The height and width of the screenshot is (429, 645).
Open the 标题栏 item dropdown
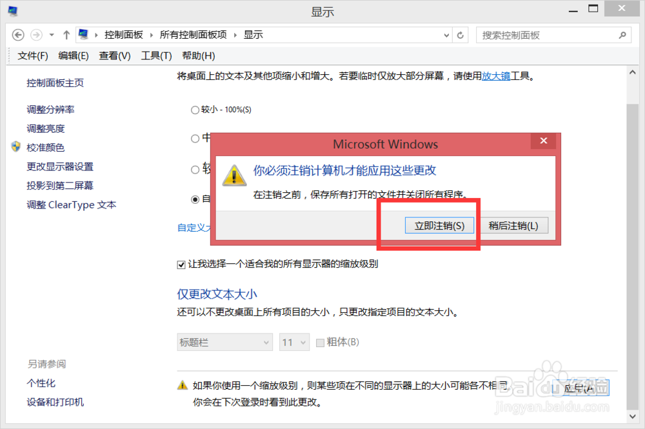(x=224, y=342)
